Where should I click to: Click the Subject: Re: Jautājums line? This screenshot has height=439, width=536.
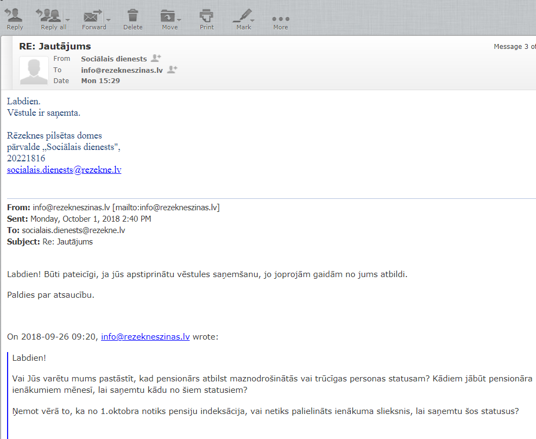coord(50,242)
